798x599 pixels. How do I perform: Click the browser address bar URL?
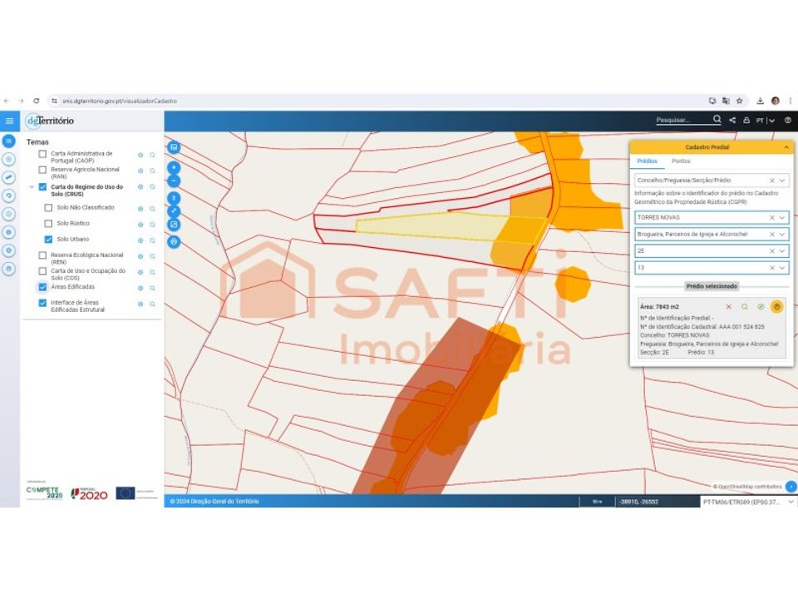120,101
